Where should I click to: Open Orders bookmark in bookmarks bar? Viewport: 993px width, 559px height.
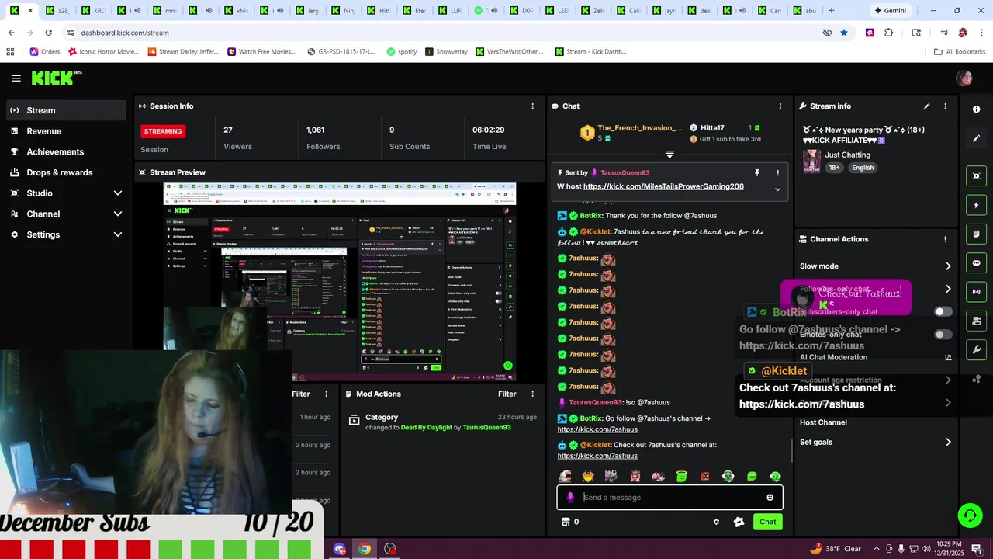tap(45, 52)
